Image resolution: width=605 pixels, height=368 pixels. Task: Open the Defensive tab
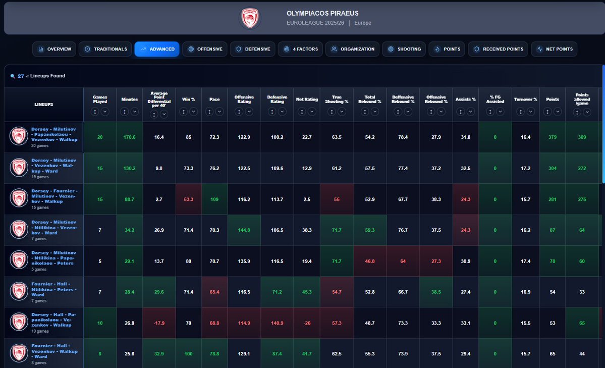252,49
